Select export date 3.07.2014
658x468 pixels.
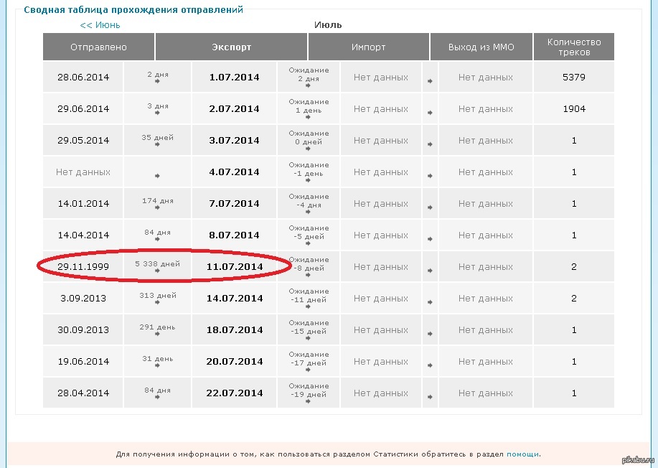(x=234, y=140)
